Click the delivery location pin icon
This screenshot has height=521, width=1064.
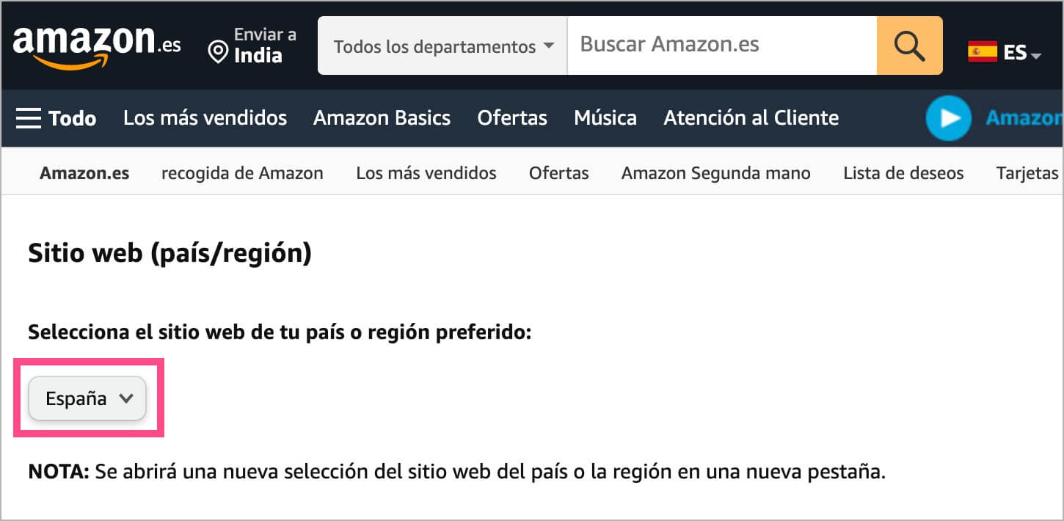coord(218,52)
